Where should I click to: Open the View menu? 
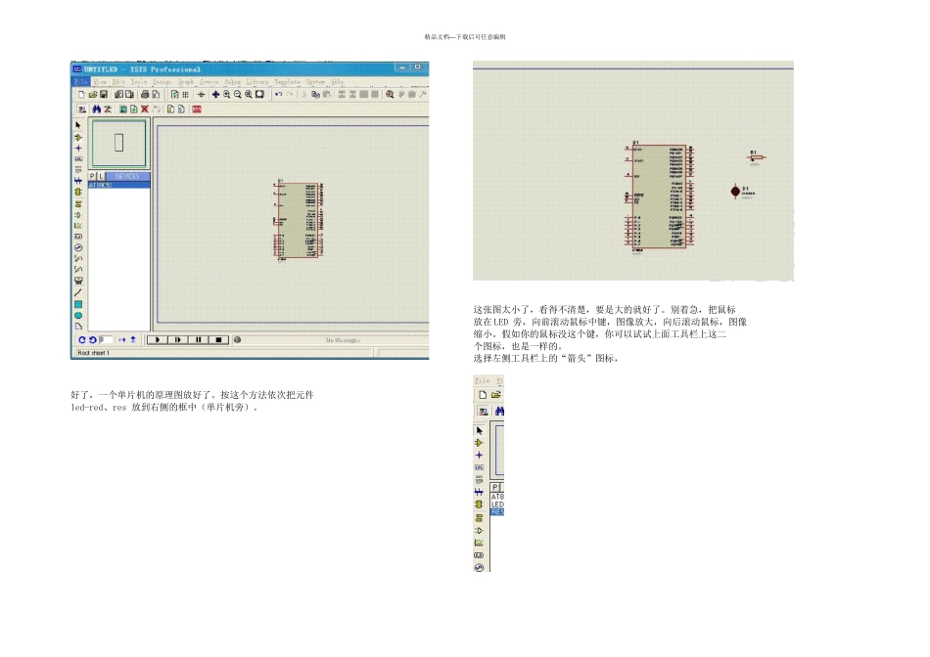click(x=100, y=82)
